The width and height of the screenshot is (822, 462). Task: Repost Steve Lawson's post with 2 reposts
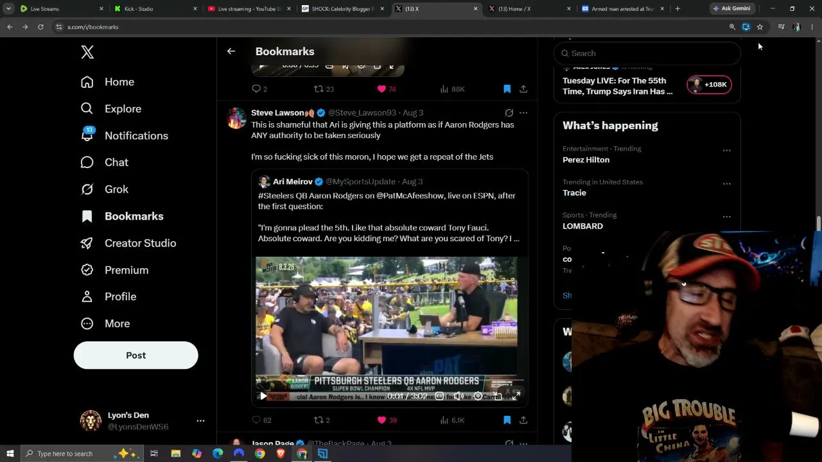tap(322, 420)
